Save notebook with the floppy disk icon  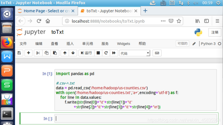coord(19,53)
